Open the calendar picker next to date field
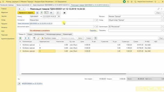 pyautogui.click(x=59, y=16)
